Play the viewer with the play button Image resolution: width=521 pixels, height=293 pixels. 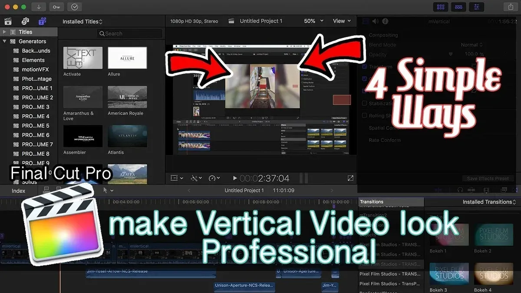[235, 178]
